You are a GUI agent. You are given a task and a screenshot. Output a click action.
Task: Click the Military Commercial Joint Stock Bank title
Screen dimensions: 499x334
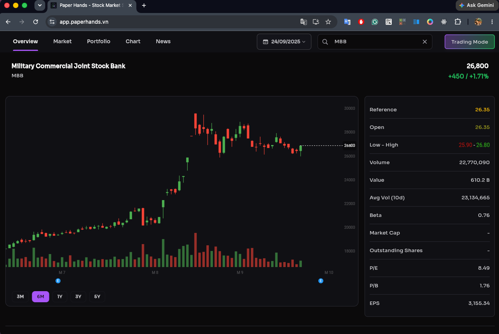coord(69,66)
